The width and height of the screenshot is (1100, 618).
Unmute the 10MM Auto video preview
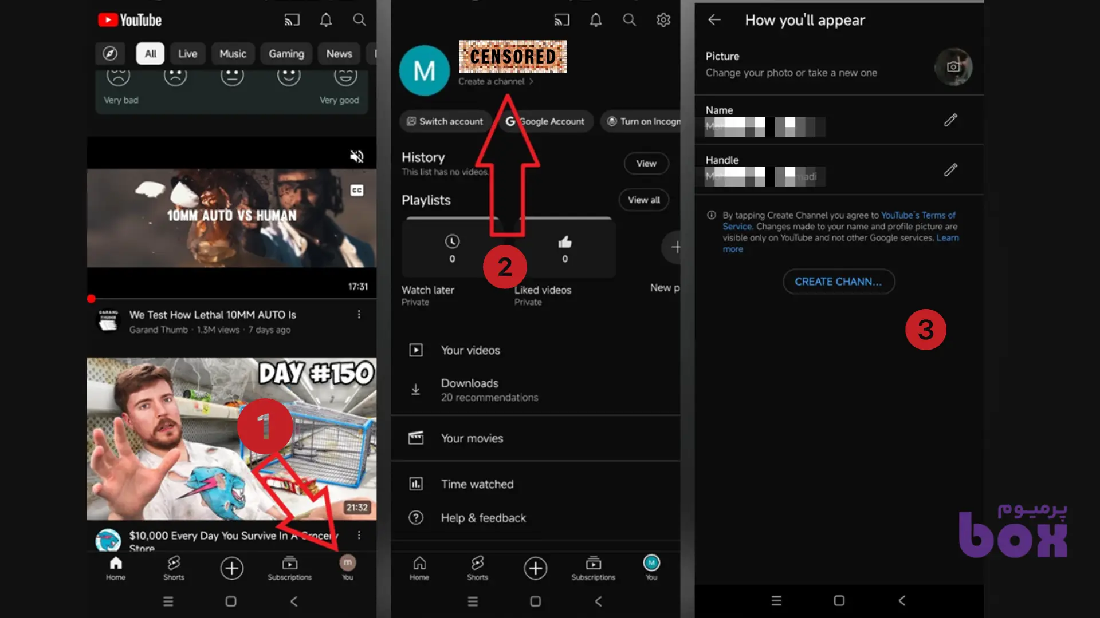point(357,156)
